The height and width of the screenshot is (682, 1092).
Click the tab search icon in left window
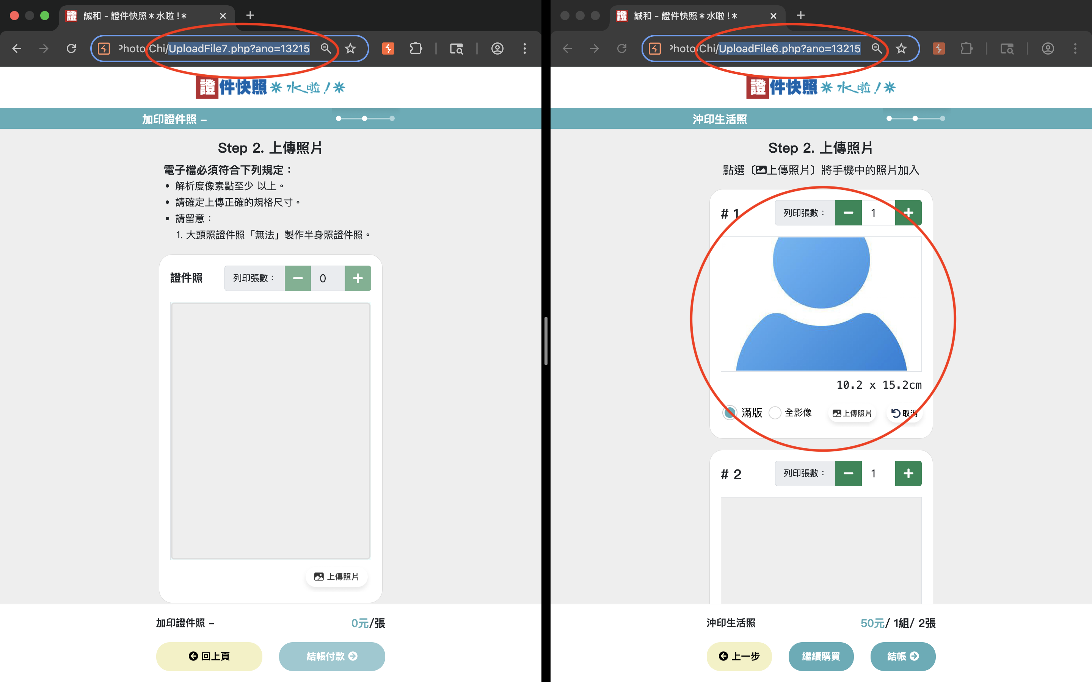click(x=456, y=48)
